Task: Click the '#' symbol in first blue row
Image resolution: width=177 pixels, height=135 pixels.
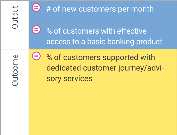Action: coord(49,9)
